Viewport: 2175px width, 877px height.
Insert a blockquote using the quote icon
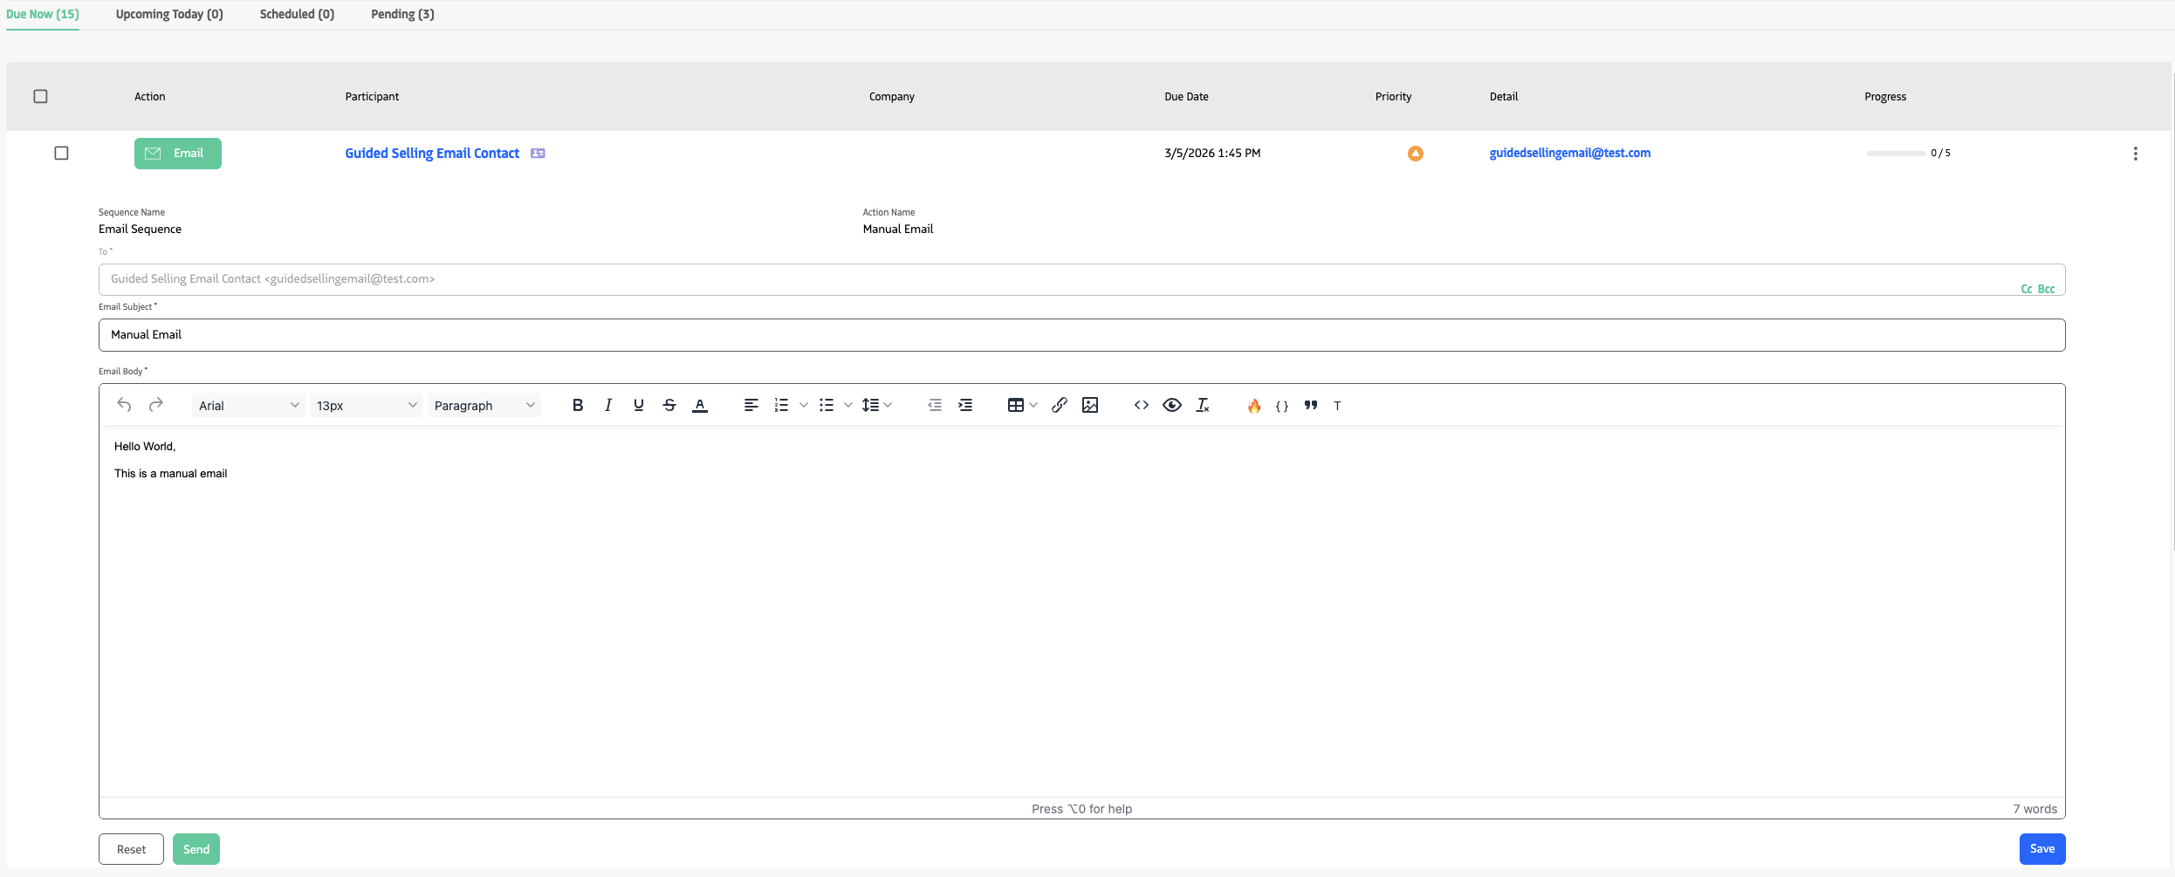(x=1310, y=405)
